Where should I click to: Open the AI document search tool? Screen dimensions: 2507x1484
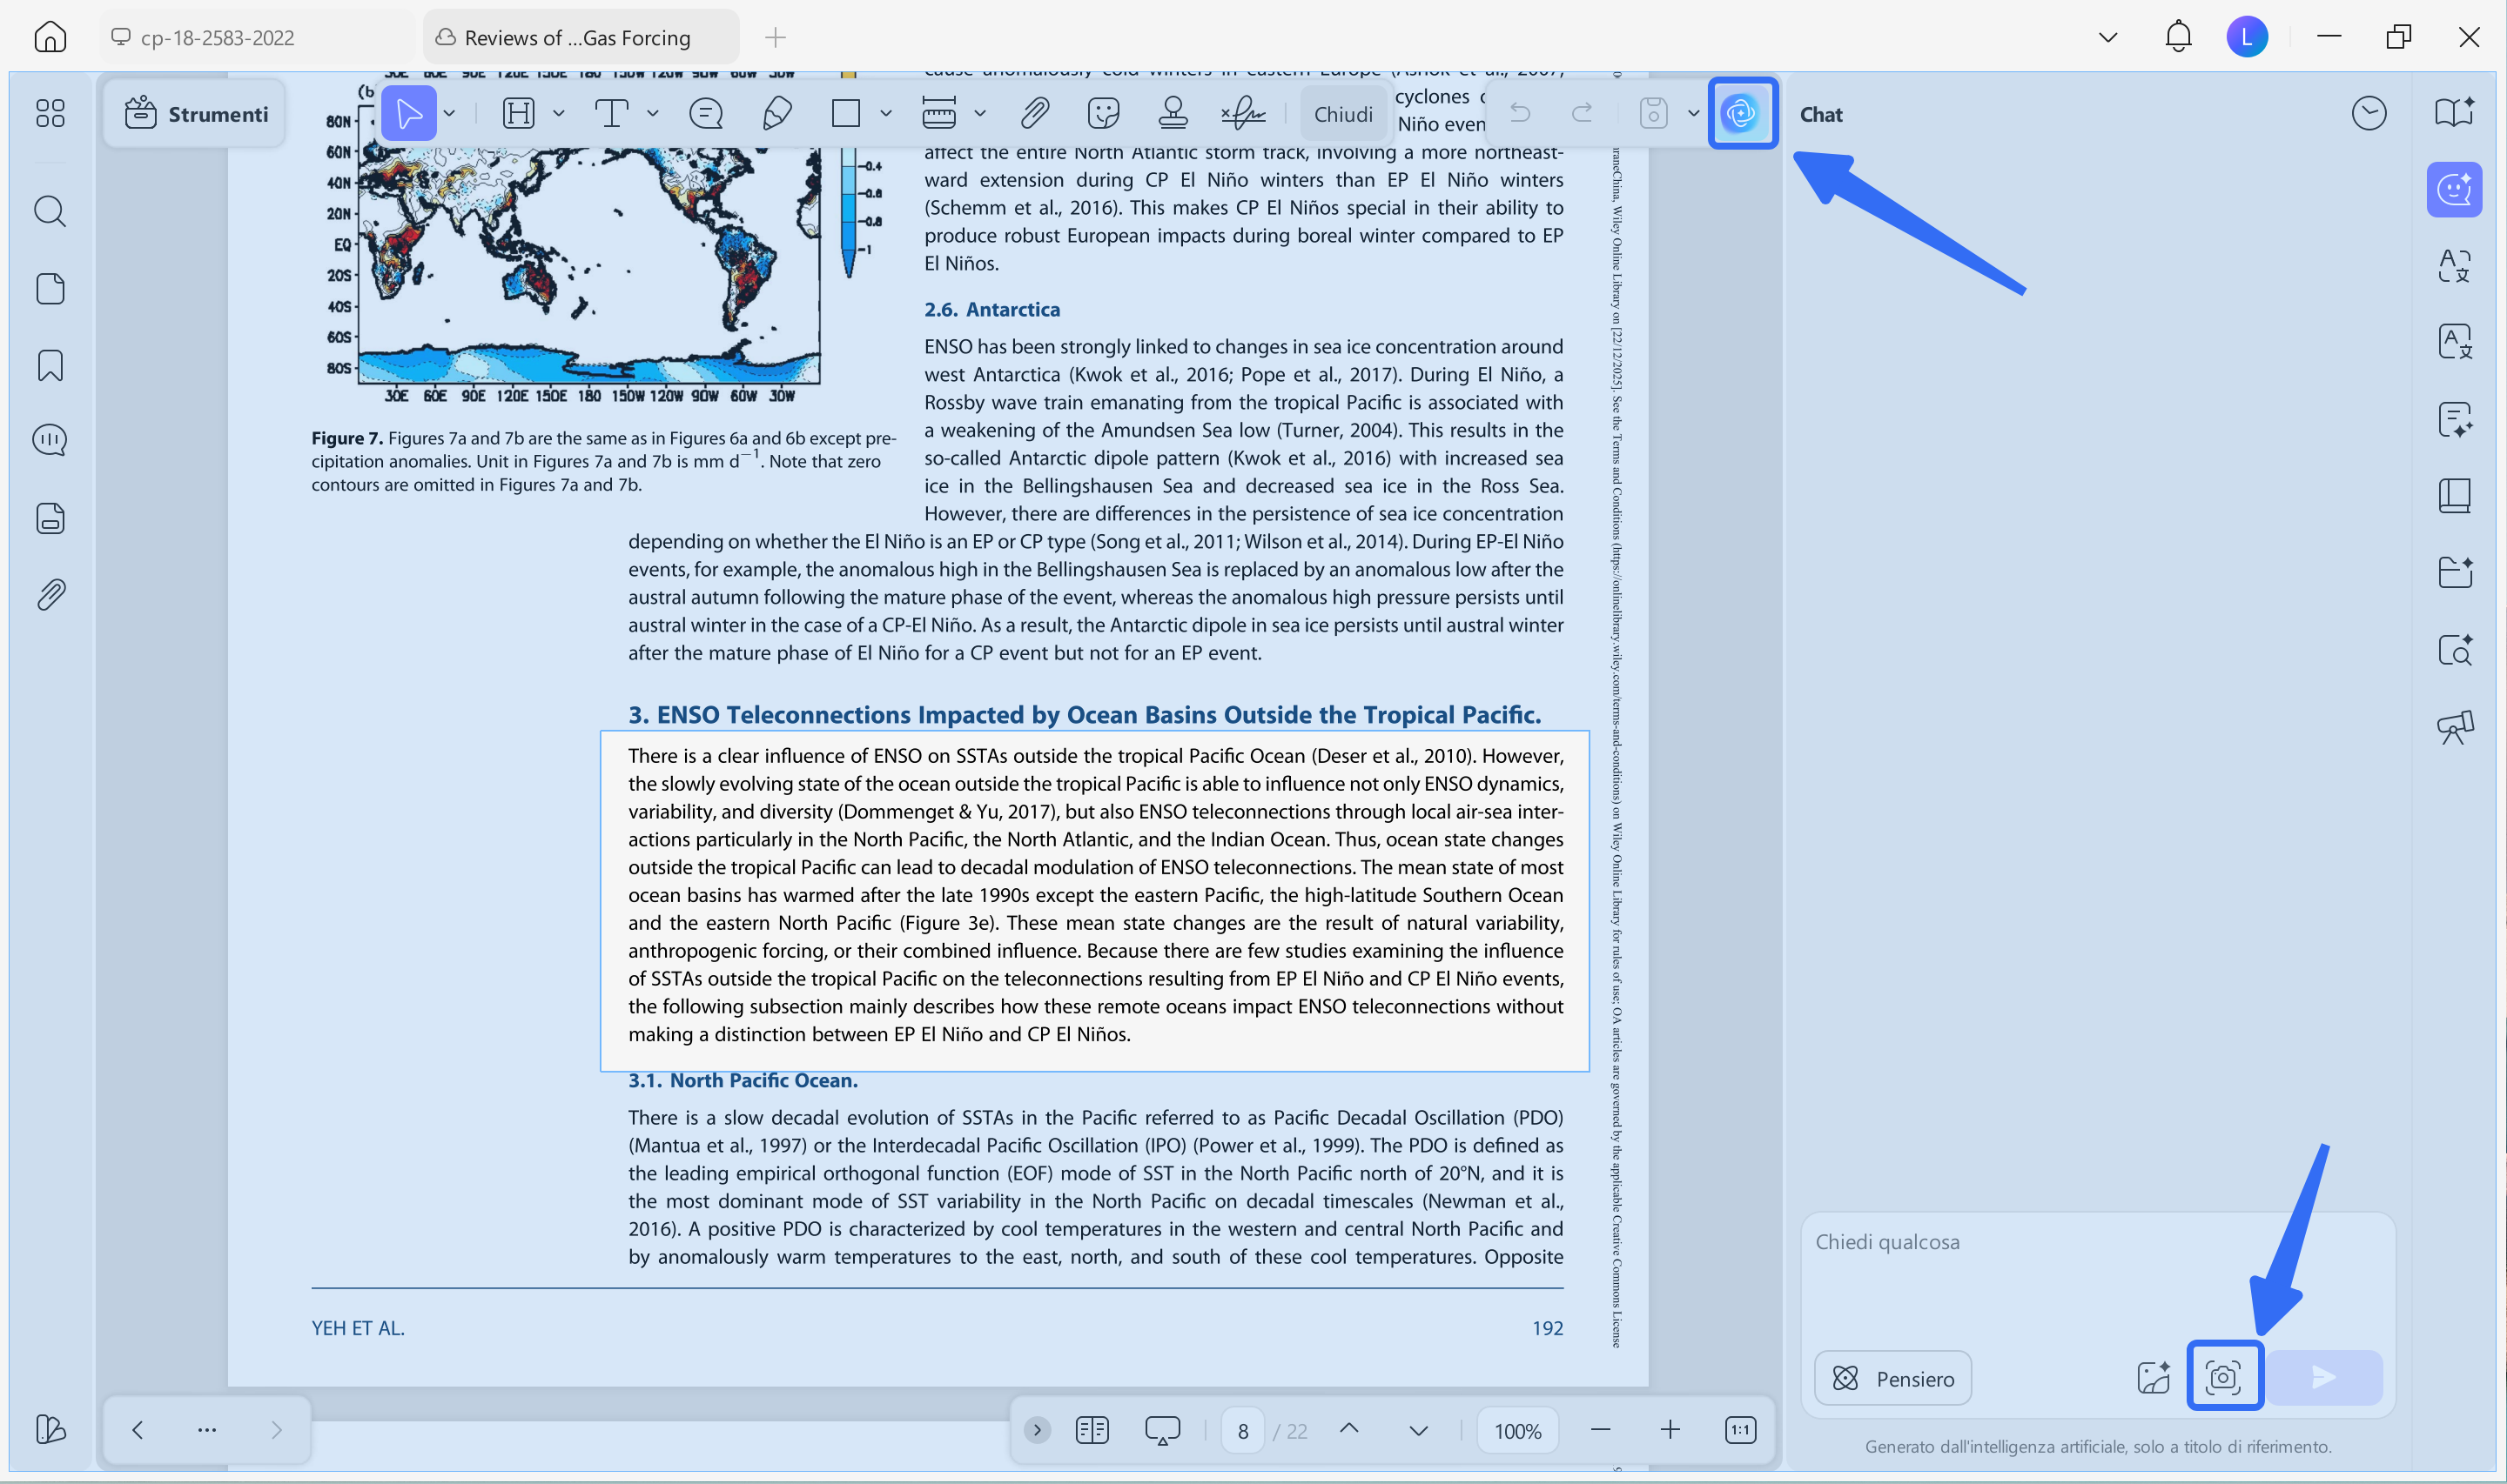point(2454,650)
